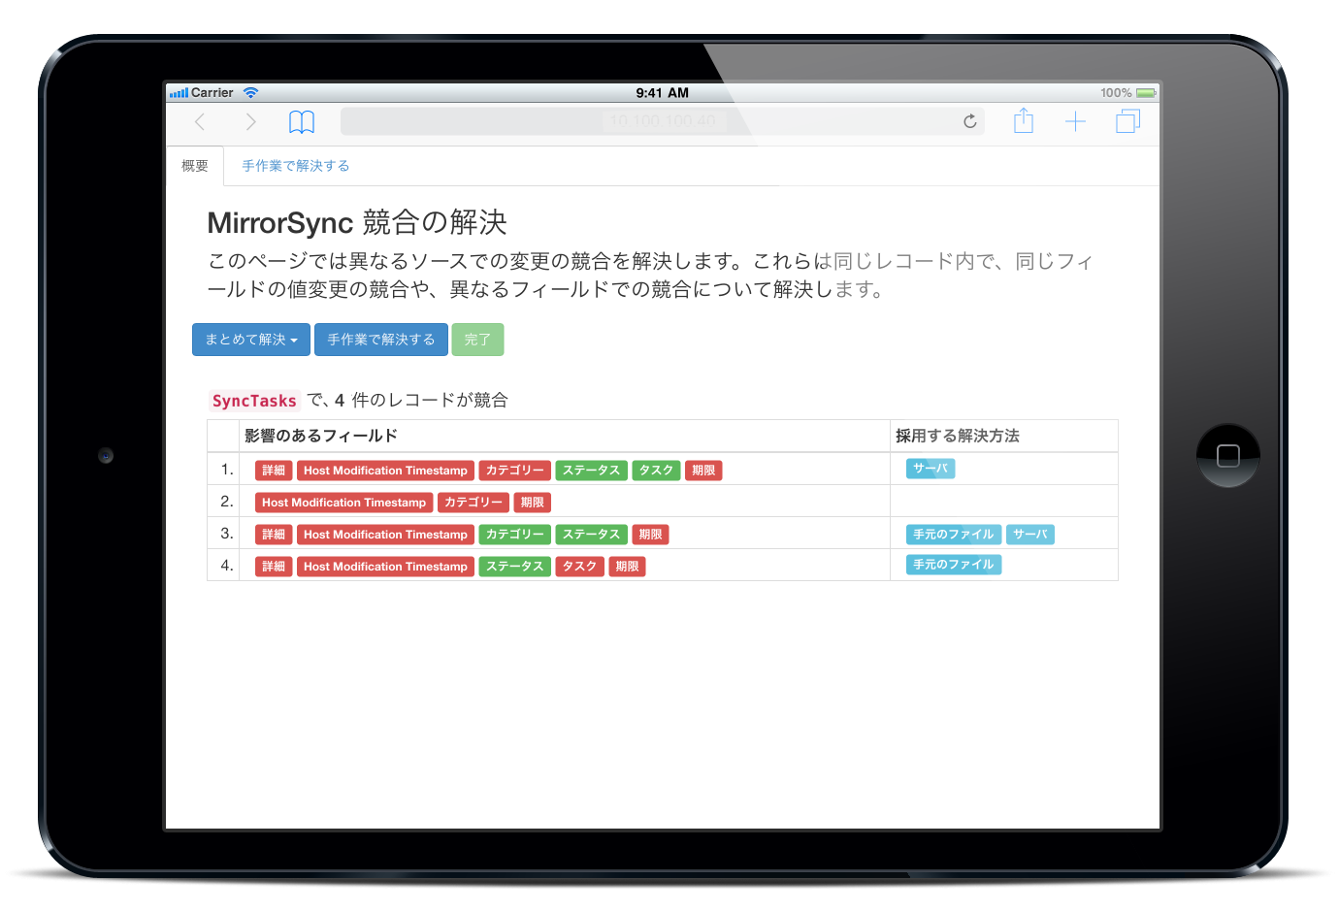
Task: Add a new tab with the plus icon
Action: tap(1075, 121)
